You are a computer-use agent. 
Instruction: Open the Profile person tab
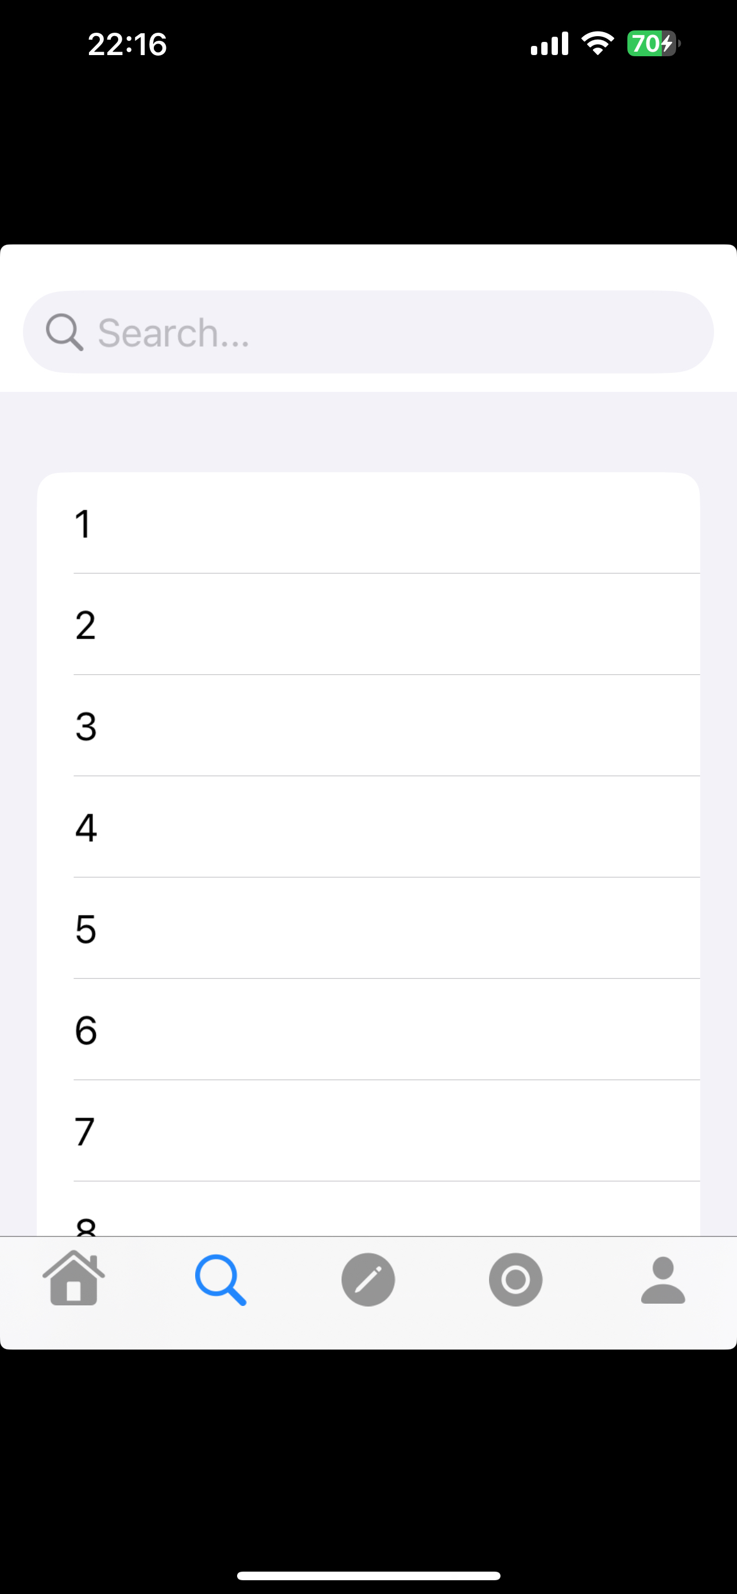pyautogui.click(x=663, y=1280)
